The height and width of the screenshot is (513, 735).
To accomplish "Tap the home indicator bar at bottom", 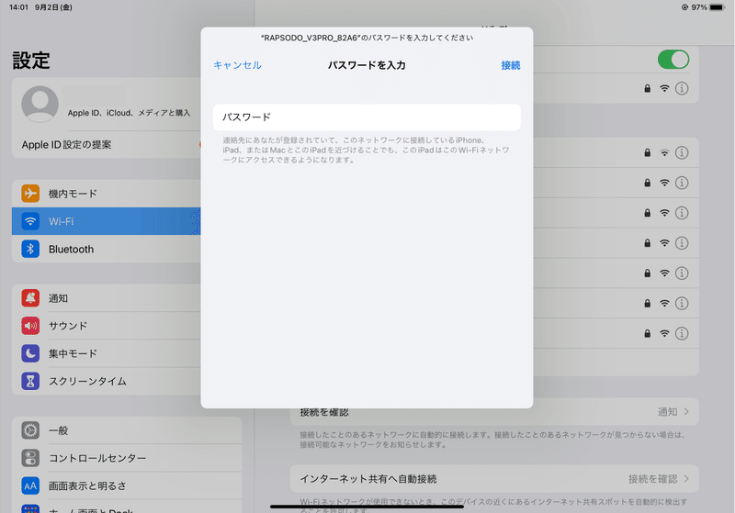I will pyautogui.click(x=367, y=507).
